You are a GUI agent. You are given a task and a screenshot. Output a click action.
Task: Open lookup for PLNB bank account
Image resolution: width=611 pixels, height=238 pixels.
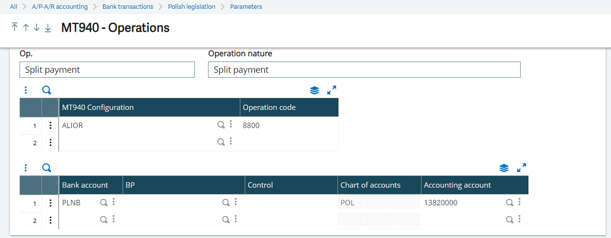pyautogui.click(x=104, y=202)
